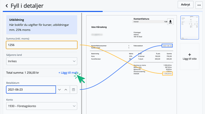Click the highlighted 1 256,00 kr amount on invoice
Image resolution: width=205 pixels, height=114 pixels.
(x=167, y=74)
